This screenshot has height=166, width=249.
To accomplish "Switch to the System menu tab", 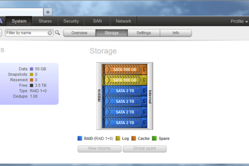I will pos(19,21).
